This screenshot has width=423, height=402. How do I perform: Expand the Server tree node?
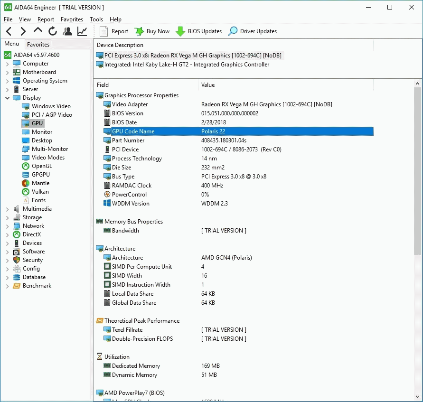click(7, 90)
